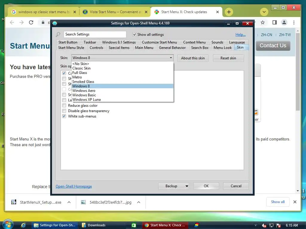
Task: Confirm settings with OK
Action: pos(206,186)
